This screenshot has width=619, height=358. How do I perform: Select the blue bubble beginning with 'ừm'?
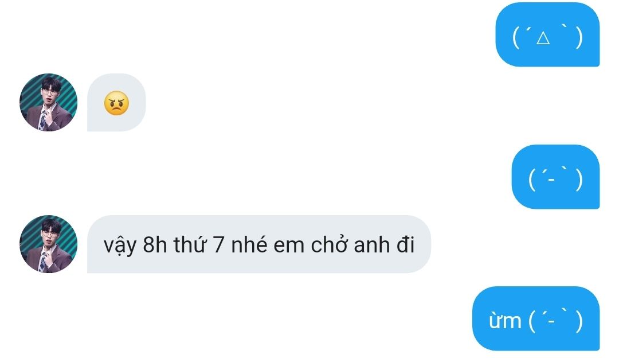click(x=536, y=318)
